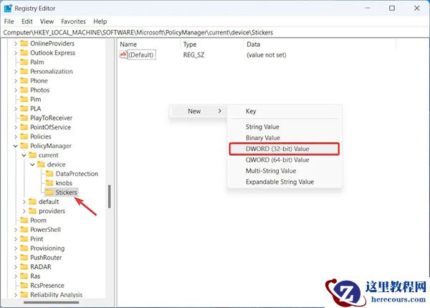Select the Ras tree item
Screen dimensions: 430x308
(35, 276)
